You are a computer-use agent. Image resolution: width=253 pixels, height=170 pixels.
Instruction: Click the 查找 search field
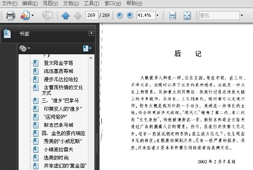point(219,15)
